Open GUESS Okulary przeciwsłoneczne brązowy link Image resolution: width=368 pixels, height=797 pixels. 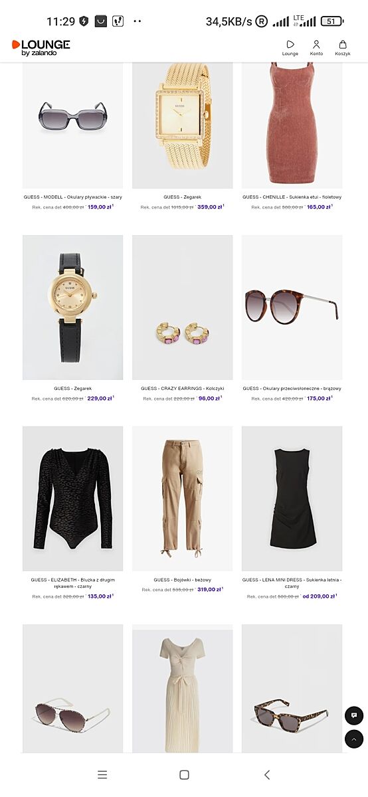(292, 389)
